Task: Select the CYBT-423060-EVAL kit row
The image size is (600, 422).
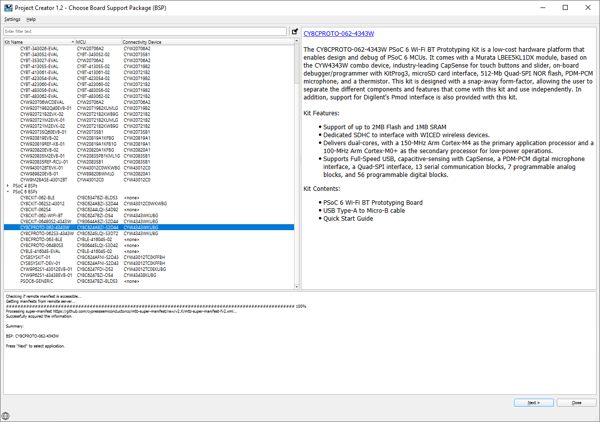Action: click(x=149, y=84)
